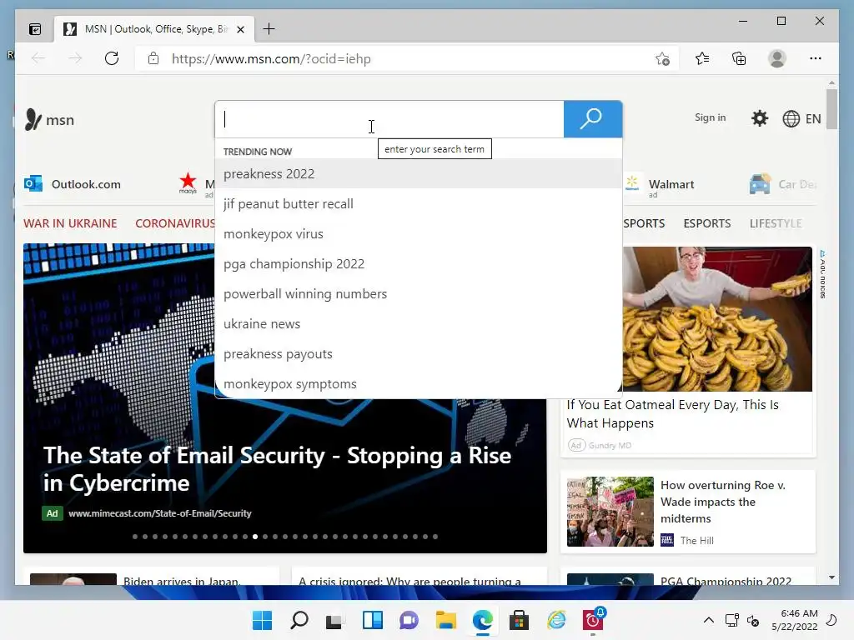Select 'jif peanut butter recall' suggestion
The height and width of the screenshot is (640, 854).
click(419, 203)
